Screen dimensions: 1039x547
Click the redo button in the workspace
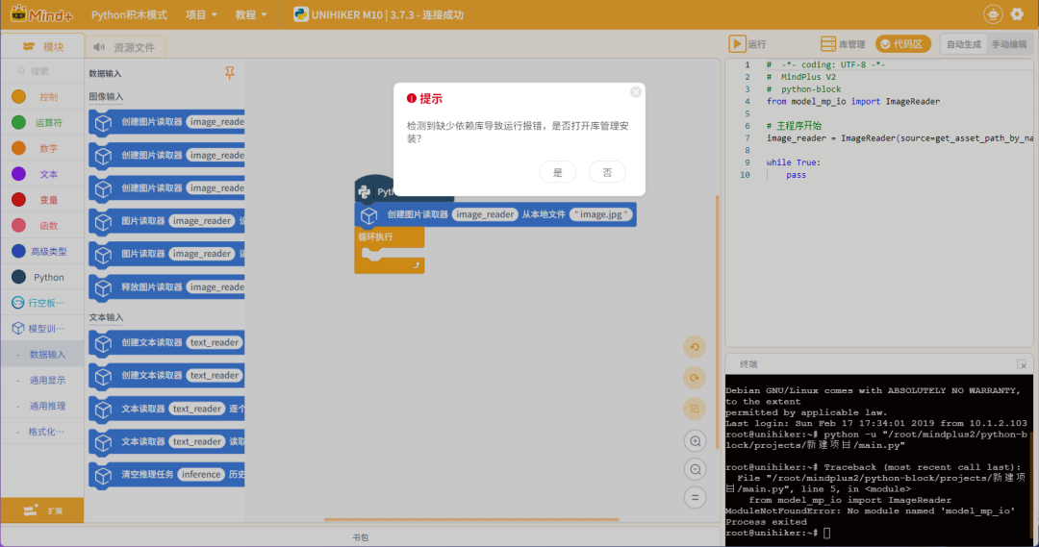pyautogui.click(x=695, y=378)
